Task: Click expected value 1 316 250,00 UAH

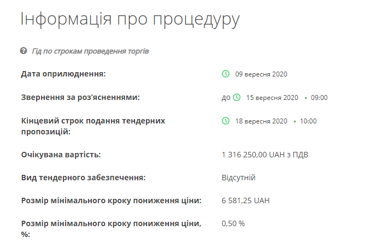Action: (265, 155)
